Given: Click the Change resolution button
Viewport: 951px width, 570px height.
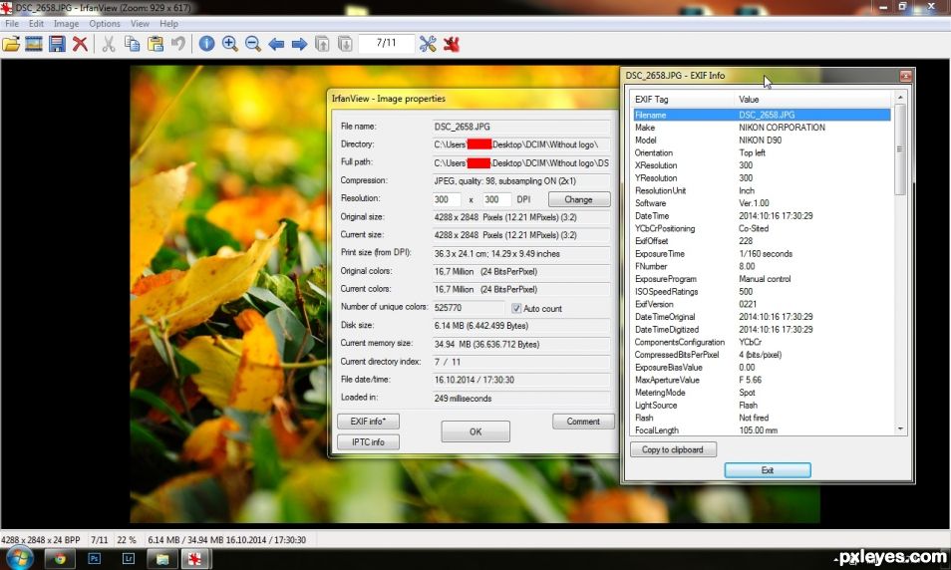Looking at the screenshot, I should pos(578,199).
